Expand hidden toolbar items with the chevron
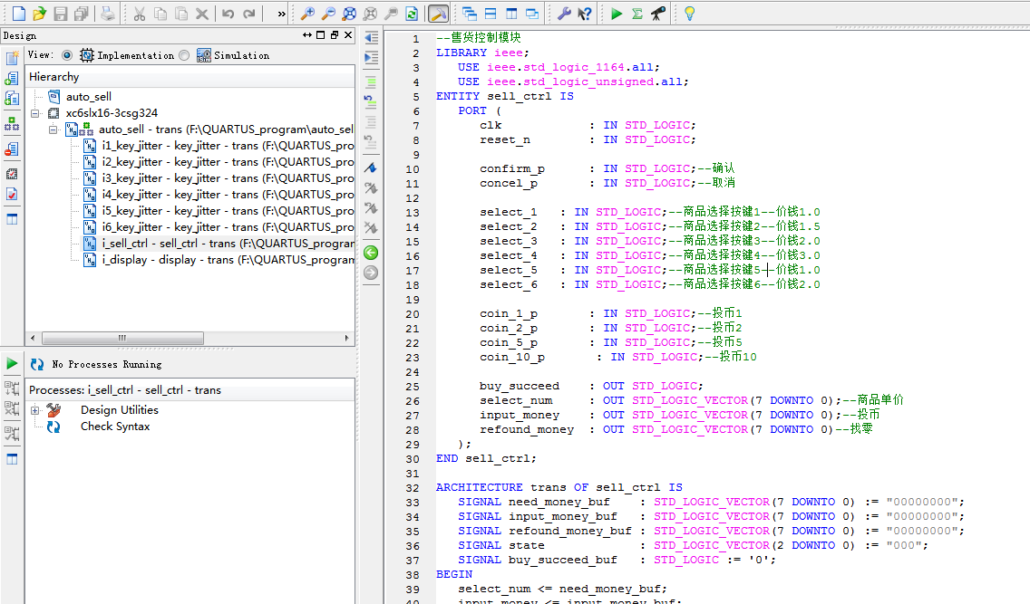This screenshot has height=604, width=1030. point(281,13)
